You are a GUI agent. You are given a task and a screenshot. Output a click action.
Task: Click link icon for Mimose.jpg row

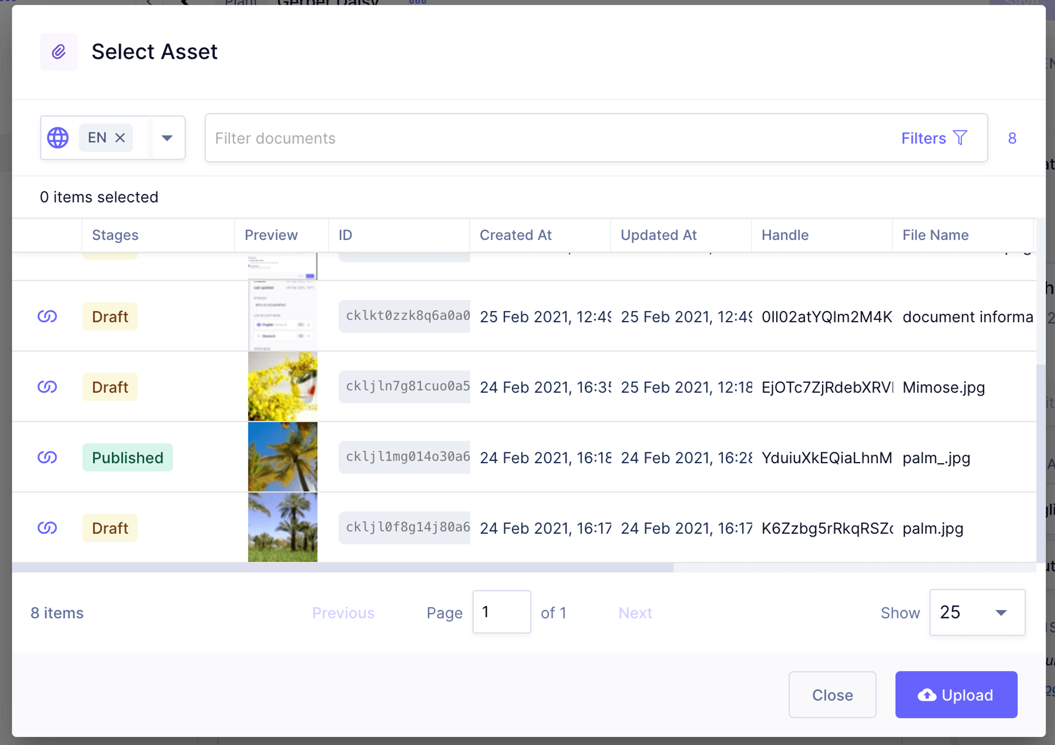coord(47,387)
